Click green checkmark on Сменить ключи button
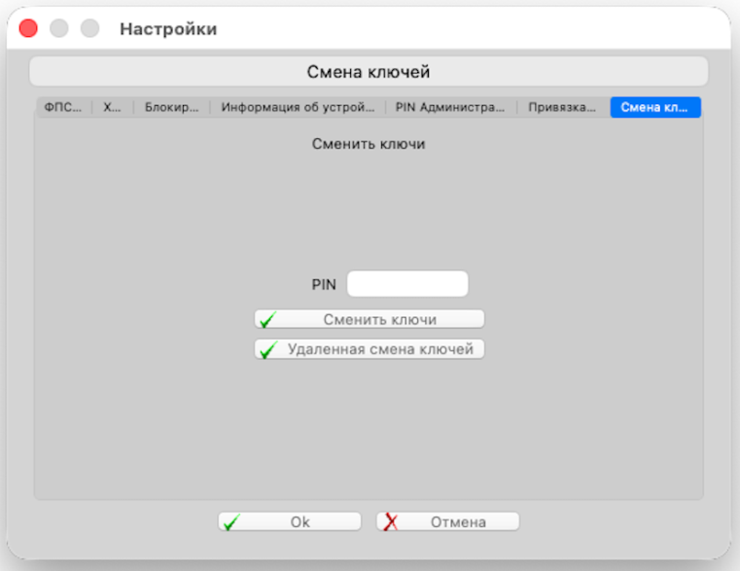 (268, 320)
